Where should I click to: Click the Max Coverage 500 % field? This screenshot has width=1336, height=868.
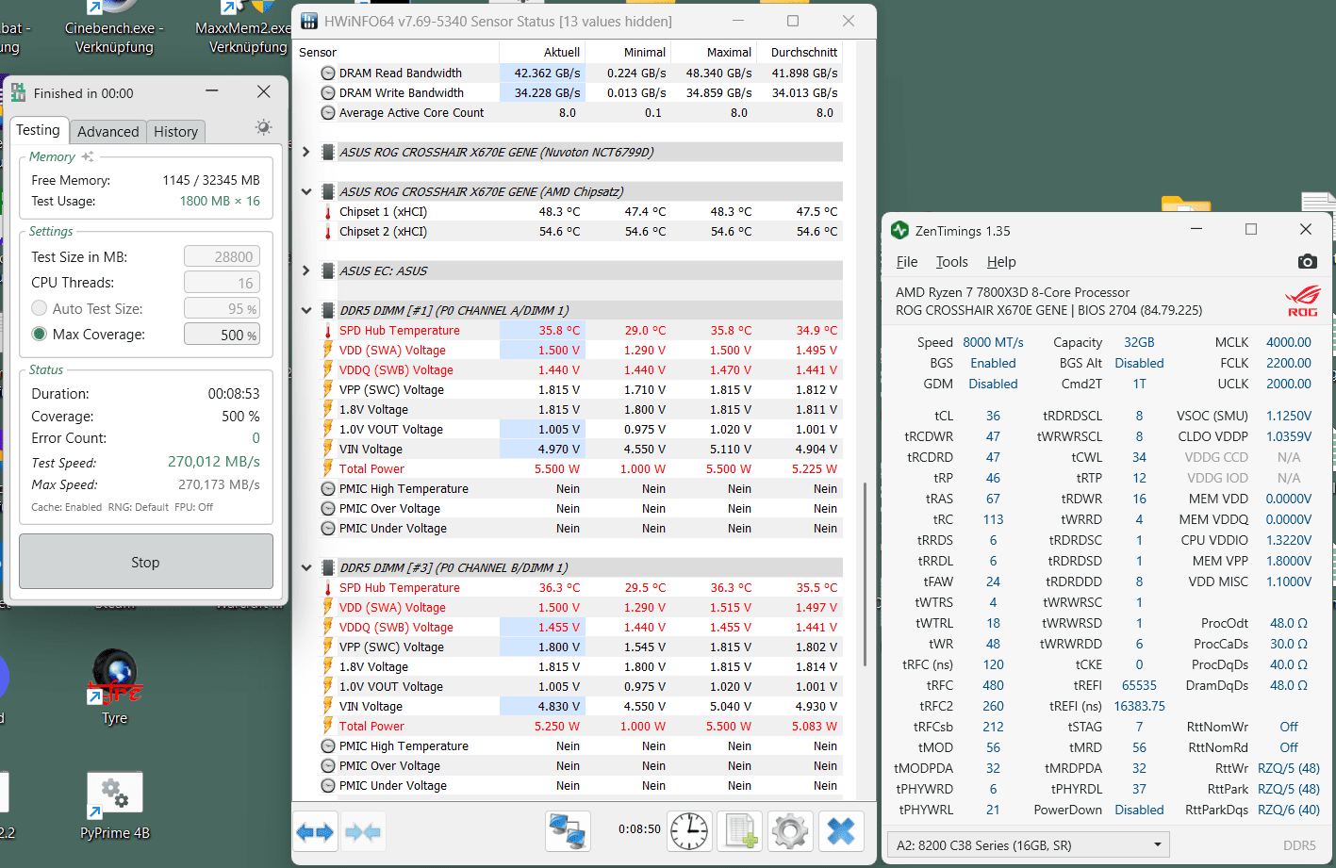pos(222,335)
